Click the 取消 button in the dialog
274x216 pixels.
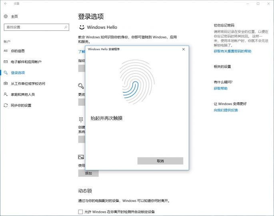point(160,161)
